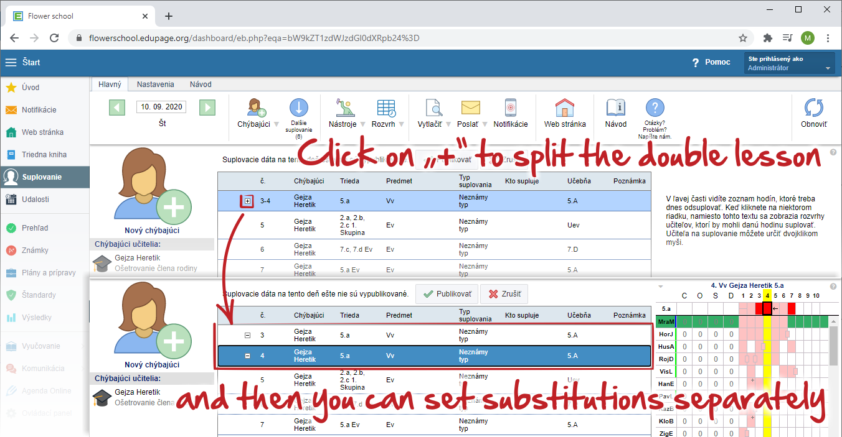Viewport: 842px width, 437px height.
Task: Open the Poslať dropdown arrow
Action: 485,124
